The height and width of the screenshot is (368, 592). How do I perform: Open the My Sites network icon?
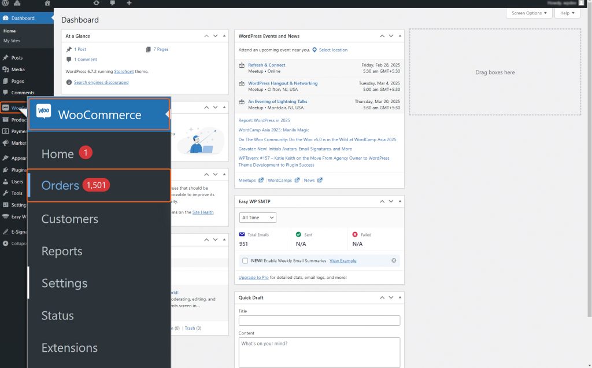tap(17, 3)
